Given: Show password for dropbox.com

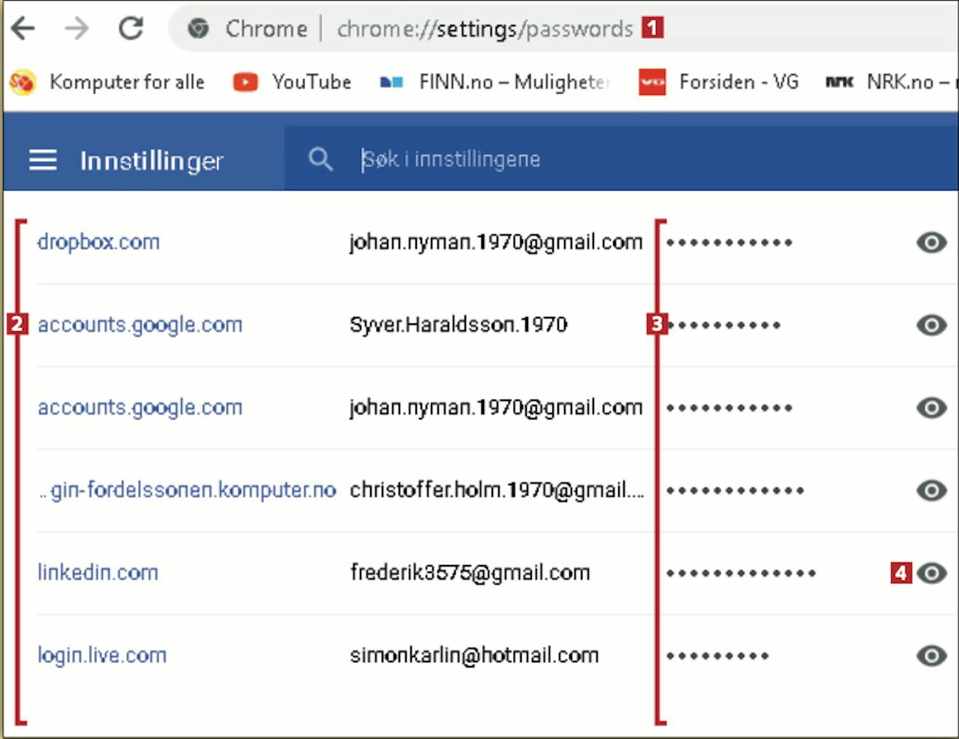Looking at the screenshot, I should 932,242.
